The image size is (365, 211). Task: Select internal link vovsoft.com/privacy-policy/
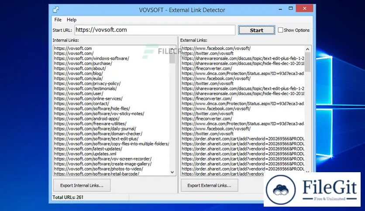(x=87, y=83)
